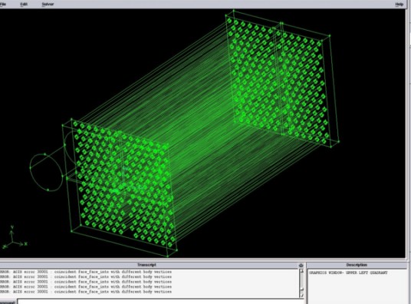This screenshot has width=411, height=304.
Task: Open the File menu
Action: coord(2,4)
